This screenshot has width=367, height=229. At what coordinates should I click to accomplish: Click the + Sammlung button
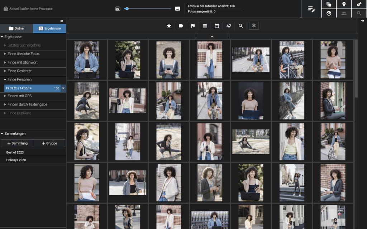17,143
